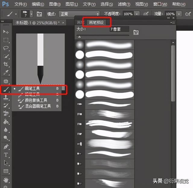
Task: Select the Clone Stamp tool
Action: [x=6, y=97]
